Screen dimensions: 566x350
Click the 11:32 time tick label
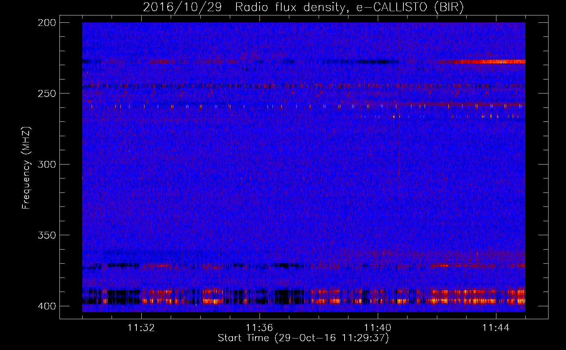(141, 328)
